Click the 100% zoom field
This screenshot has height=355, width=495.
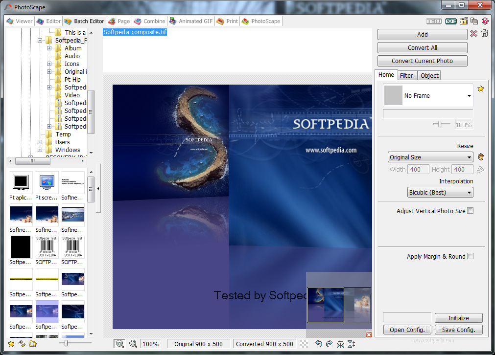coord(150,344)
